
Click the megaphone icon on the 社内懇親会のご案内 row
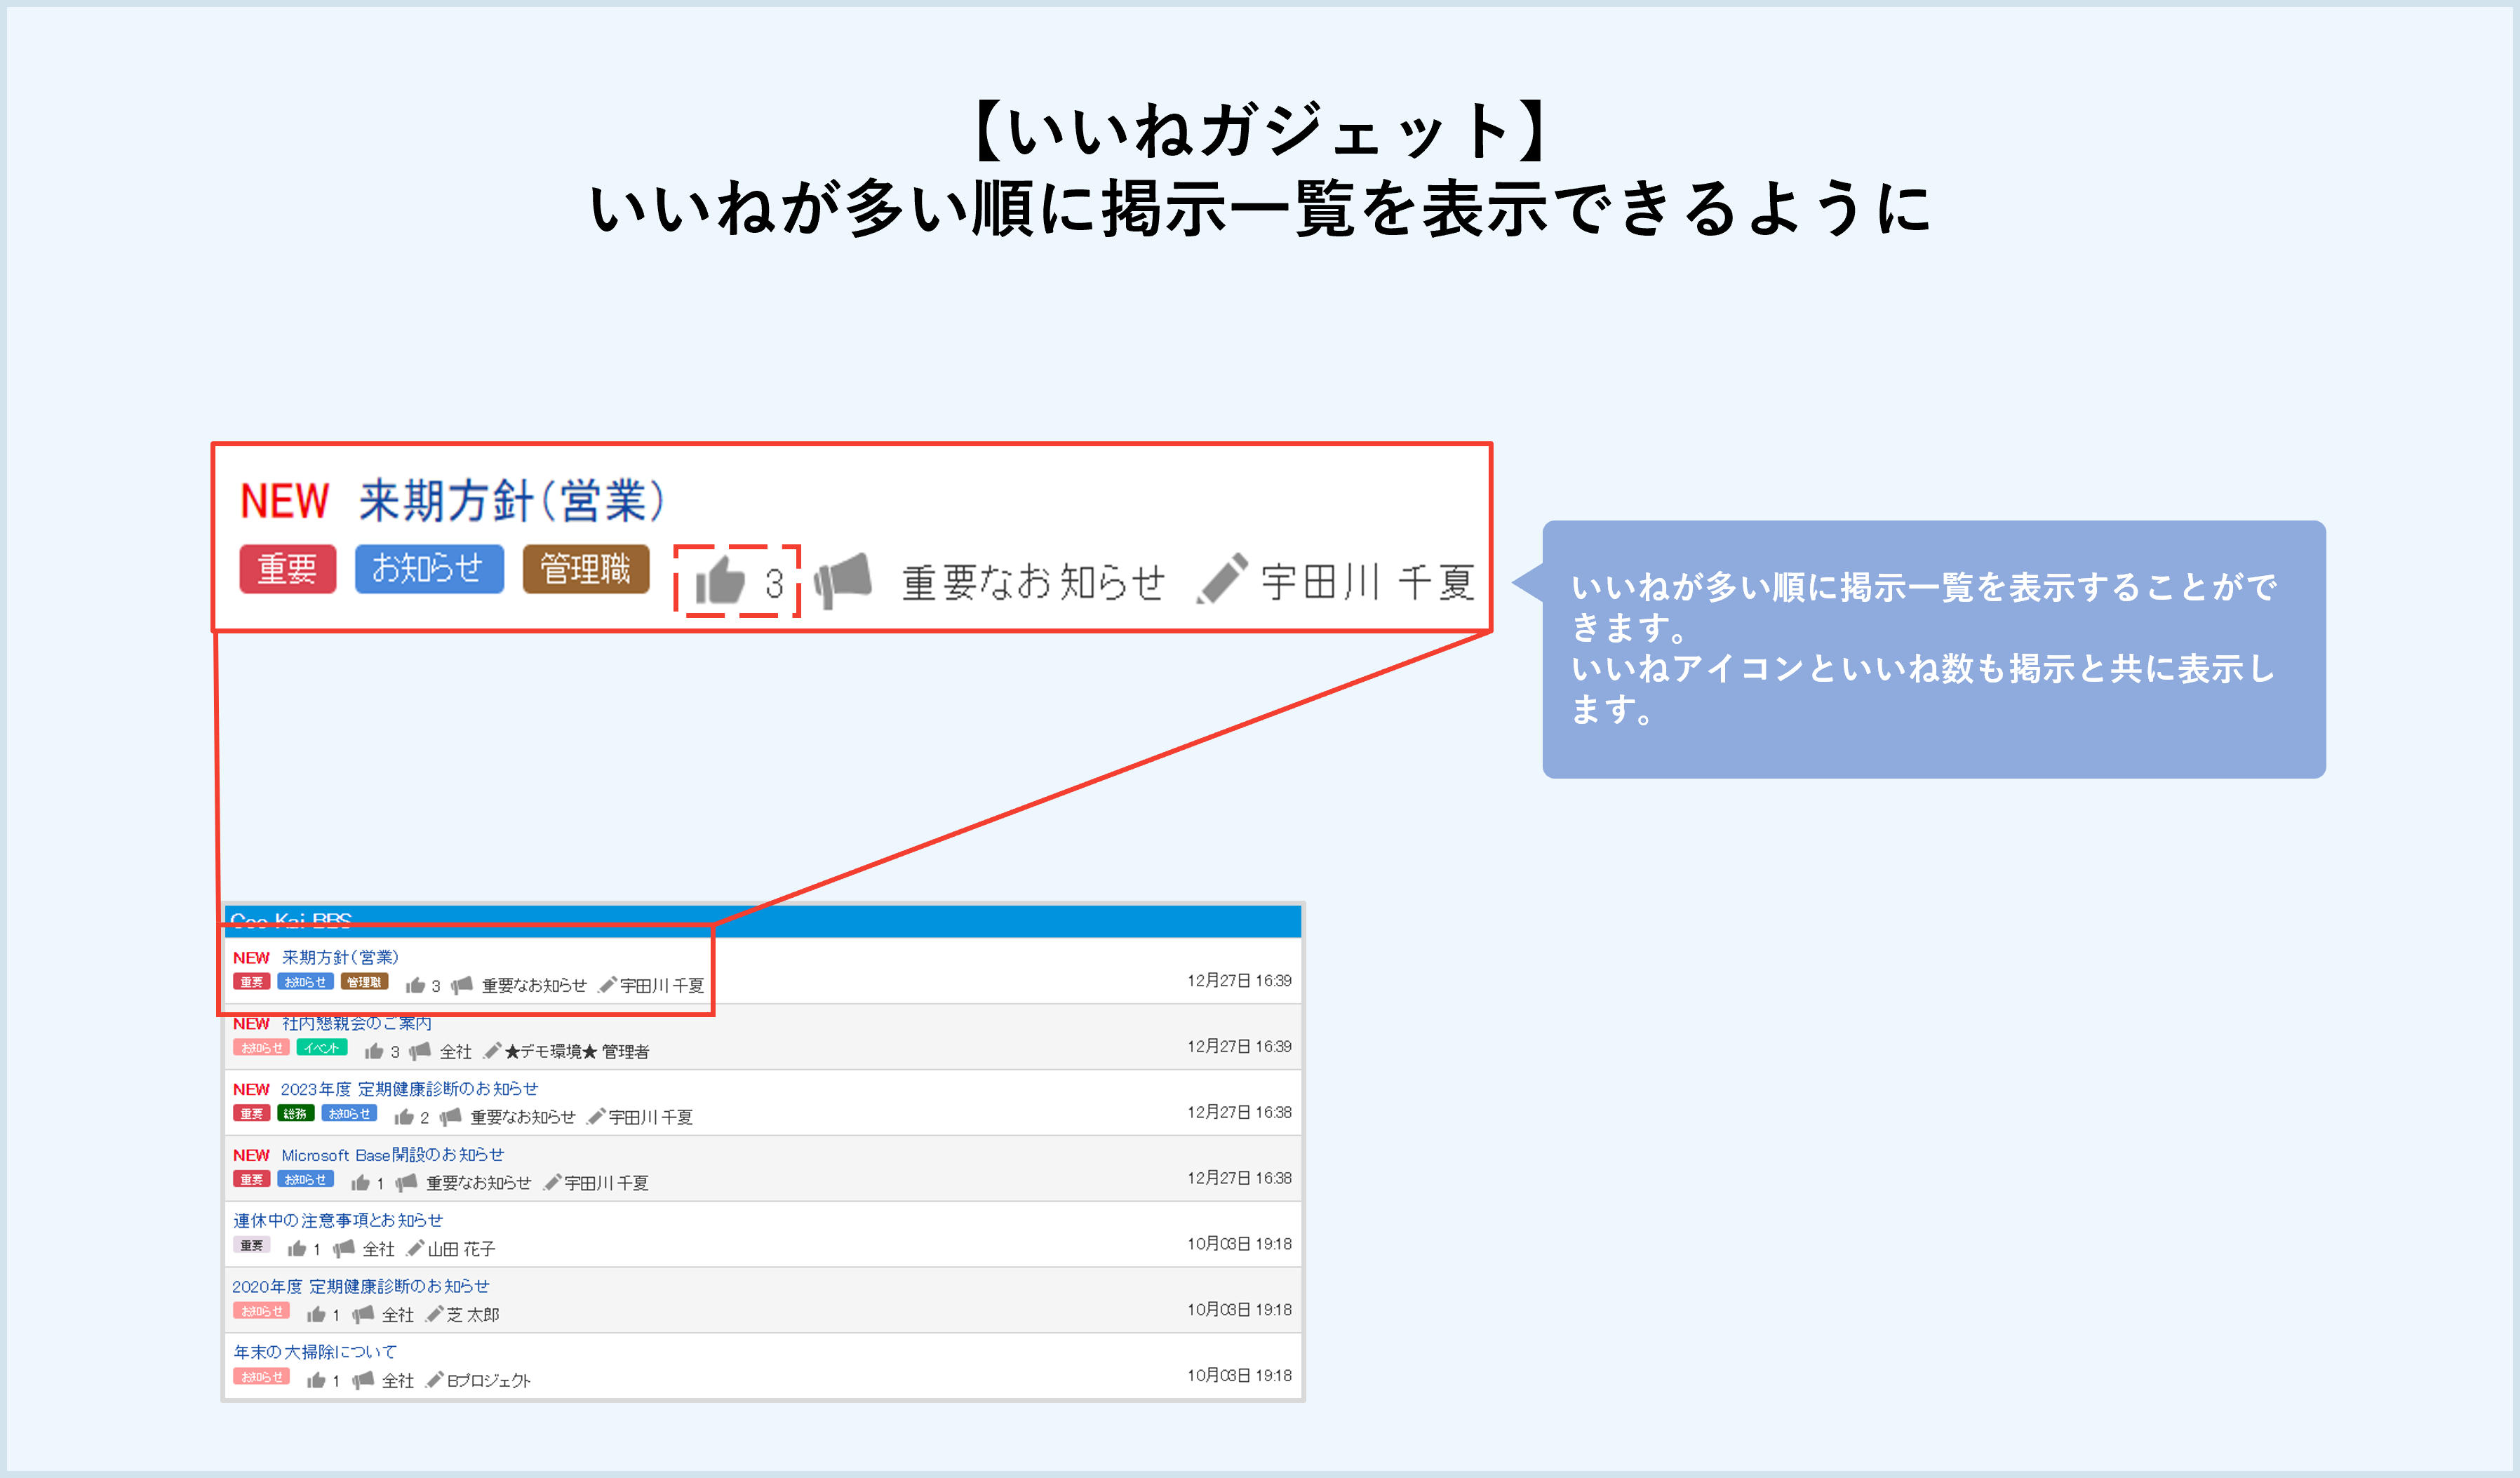420,1051
